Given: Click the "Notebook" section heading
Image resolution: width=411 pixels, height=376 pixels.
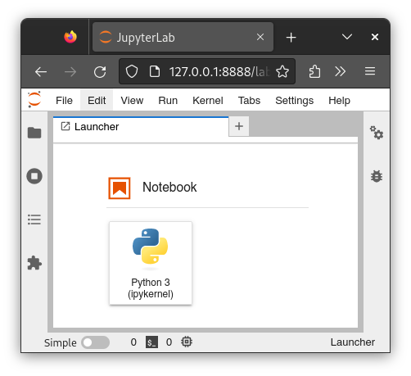Looking at the screenshot, I should pos(169,188).
